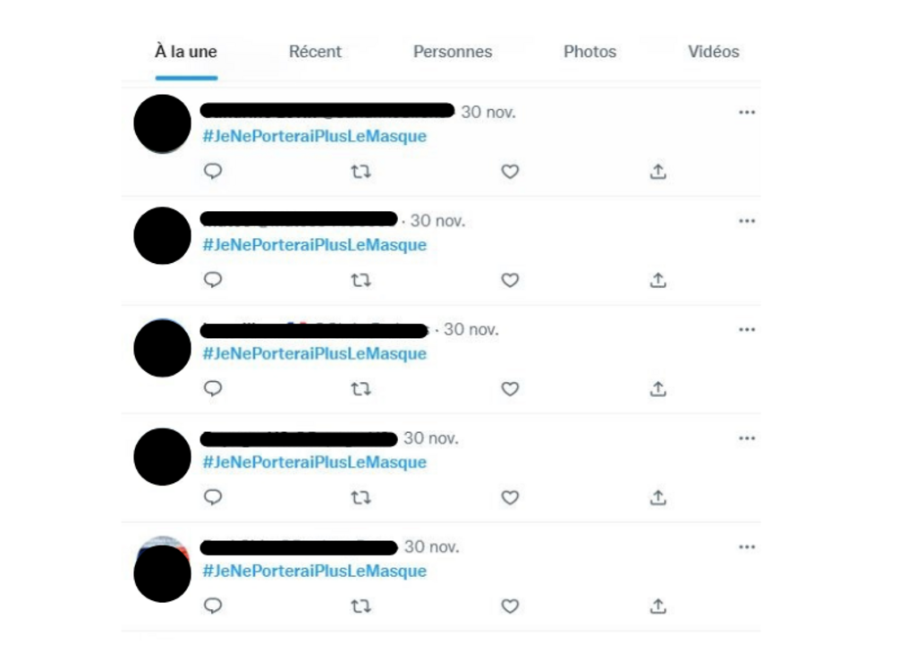916x652 pixels.
Task: Select the Photos tab
Action: pyautogui.click(x=590, y=51)
